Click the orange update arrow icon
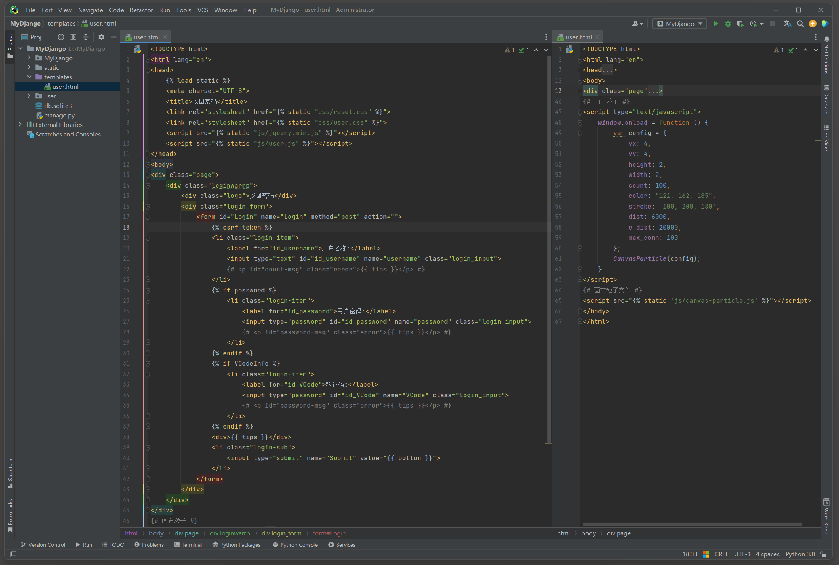 tap(813, 24)
